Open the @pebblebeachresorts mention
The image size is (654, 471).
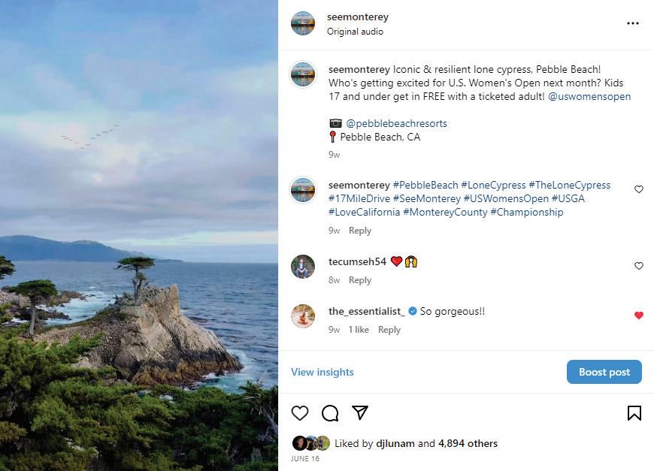(x=396, y=123)
